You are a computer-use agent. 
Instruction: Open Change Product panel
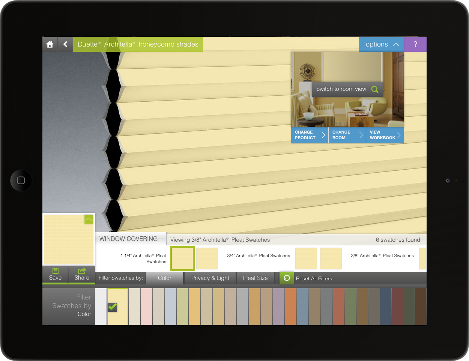tap(310, 135)
